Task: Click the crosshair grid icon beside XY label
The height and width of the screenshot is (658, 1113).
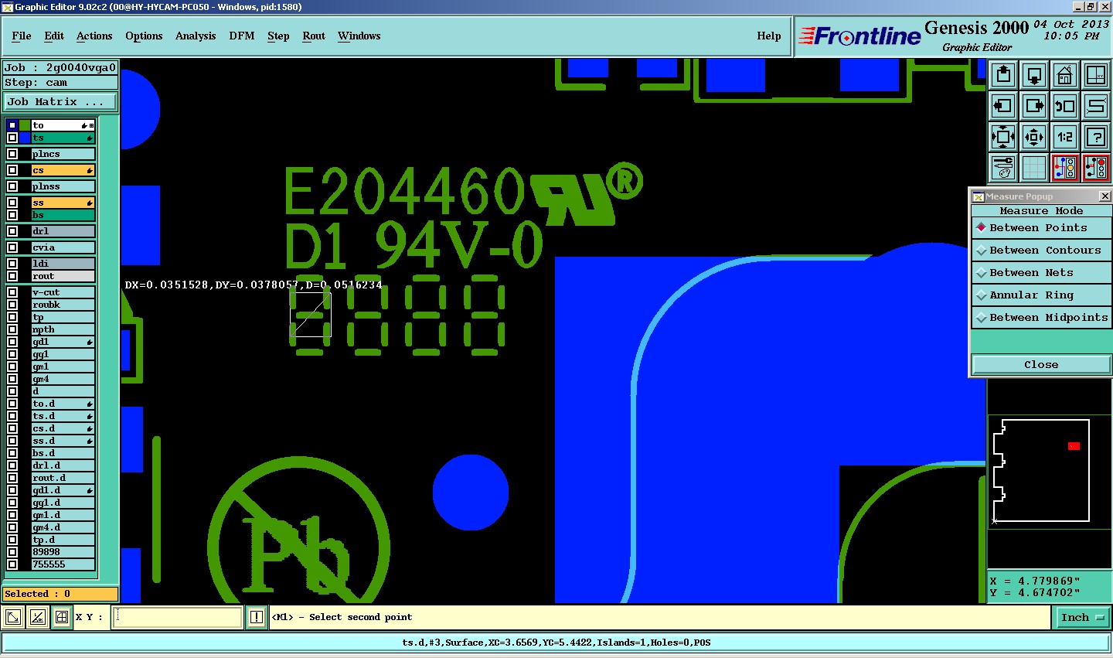Action: (x=61, y=617)
